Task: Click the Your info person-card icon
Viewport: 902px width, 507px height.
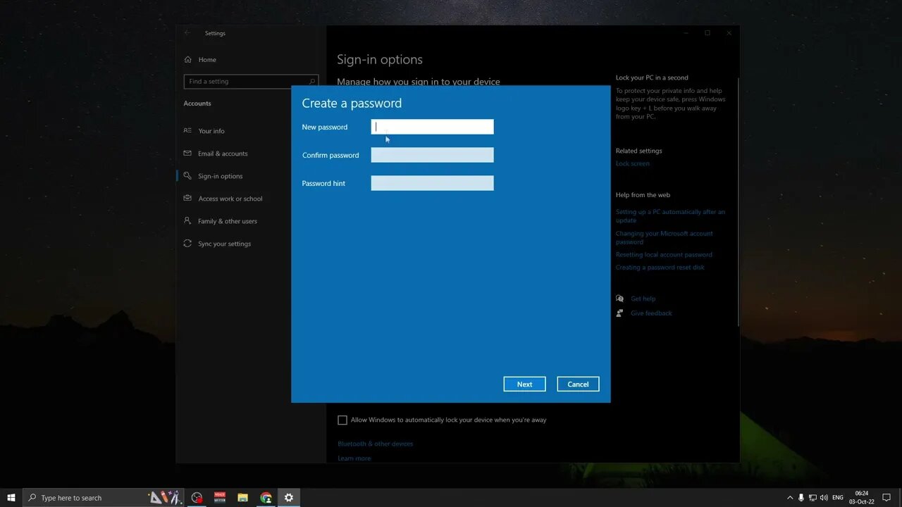Action: (187, 130)
